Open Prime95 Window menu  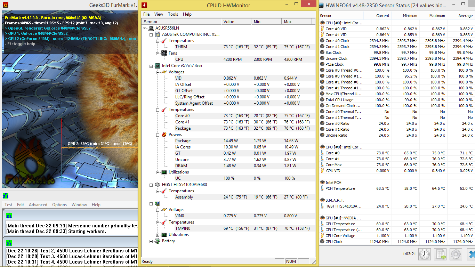79,205
